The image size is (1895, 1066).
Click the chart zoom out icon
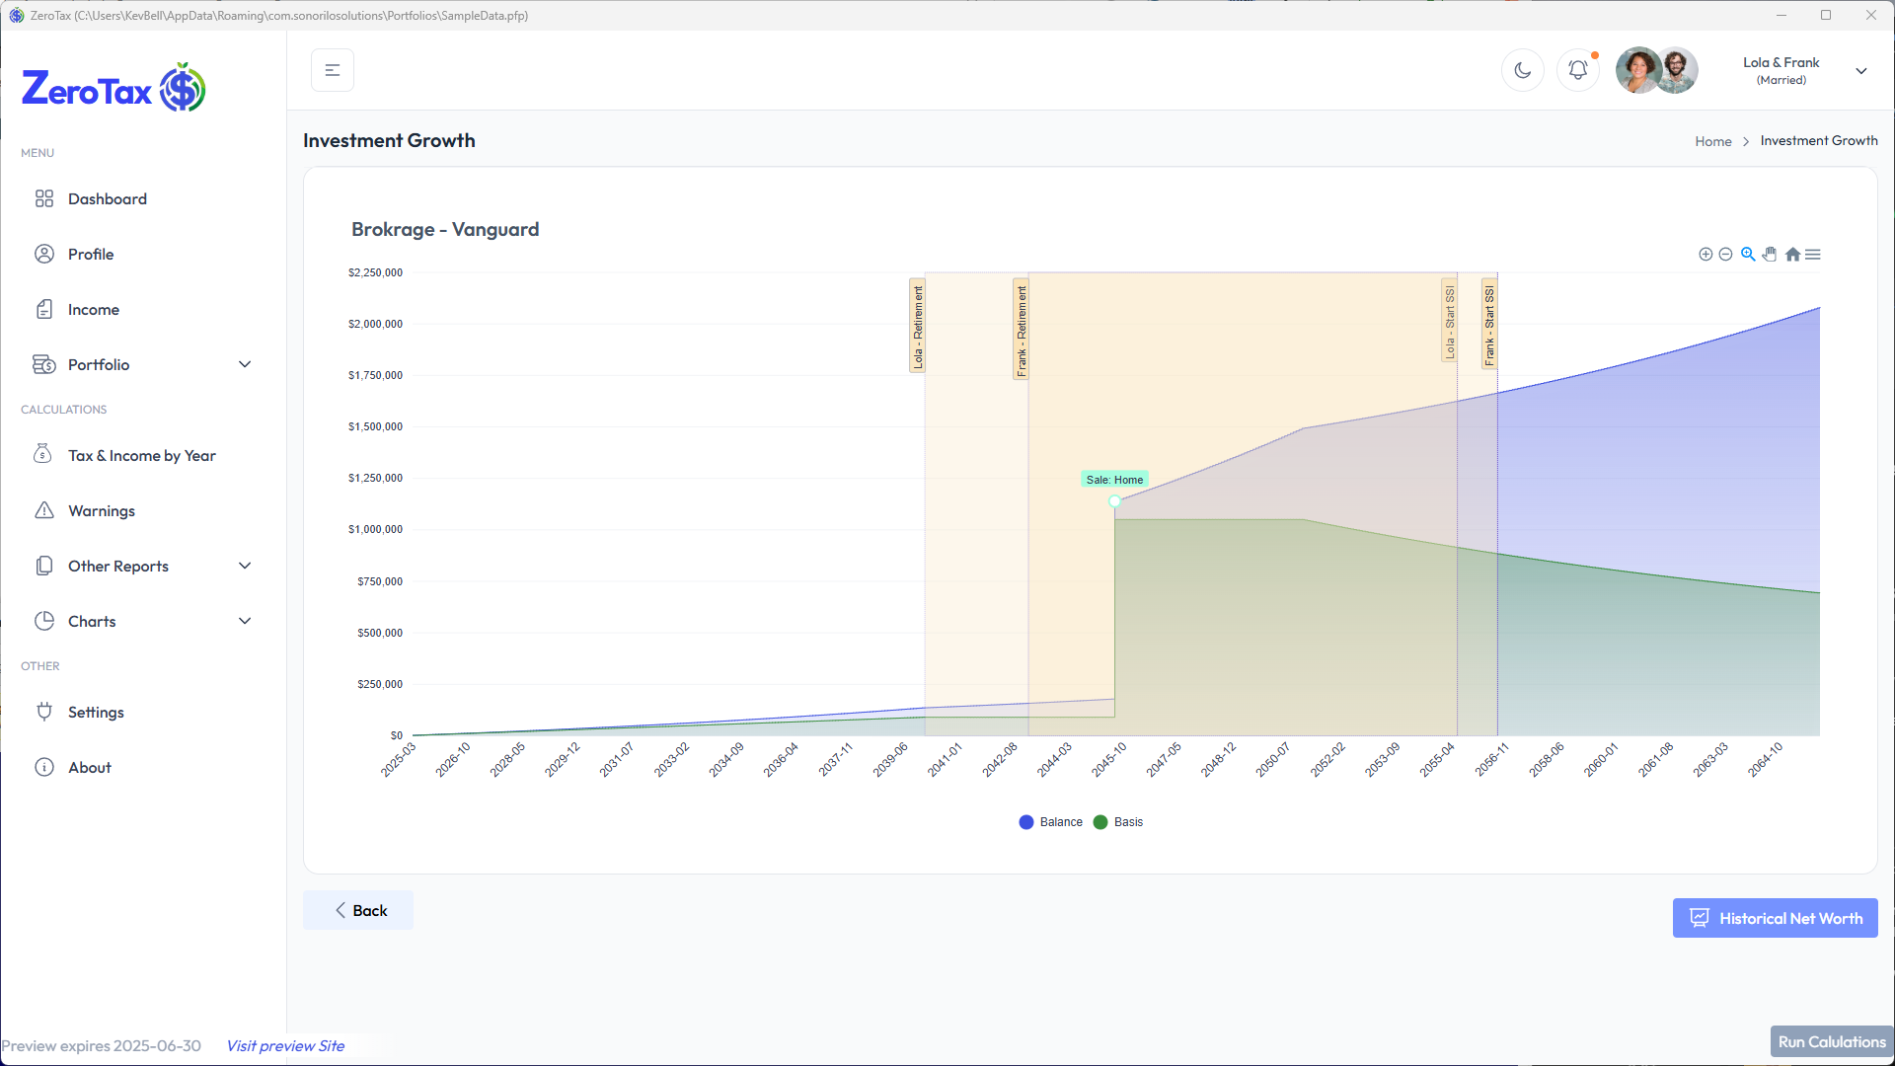(x=1725, y=255)
